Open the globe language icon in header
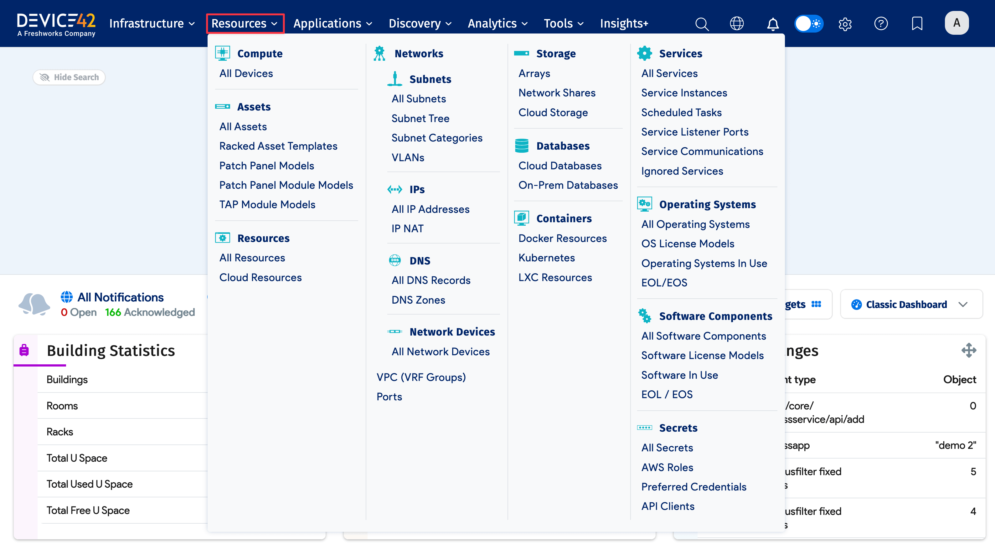The image size is (995, 549). pyautogui.click(x=737, y=23)
